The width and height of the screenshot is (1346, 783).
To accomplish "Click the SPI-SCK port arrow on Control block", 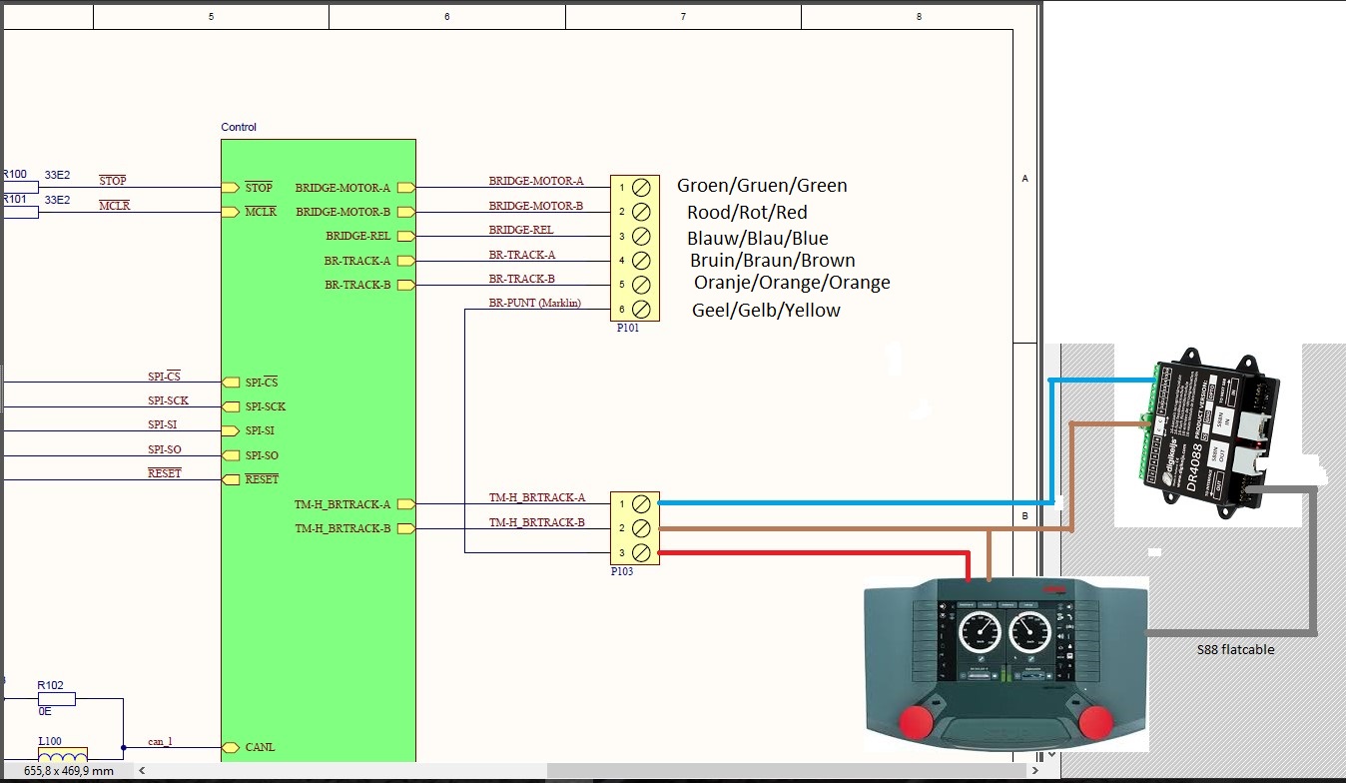I will point(231,406).
